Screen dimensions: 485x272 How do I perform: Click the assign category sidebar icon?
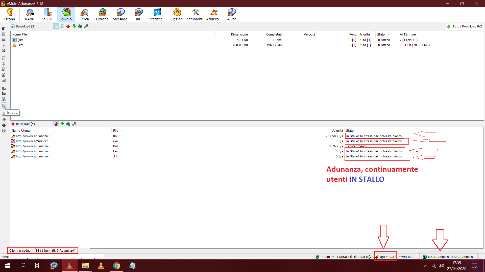[4, 88]
